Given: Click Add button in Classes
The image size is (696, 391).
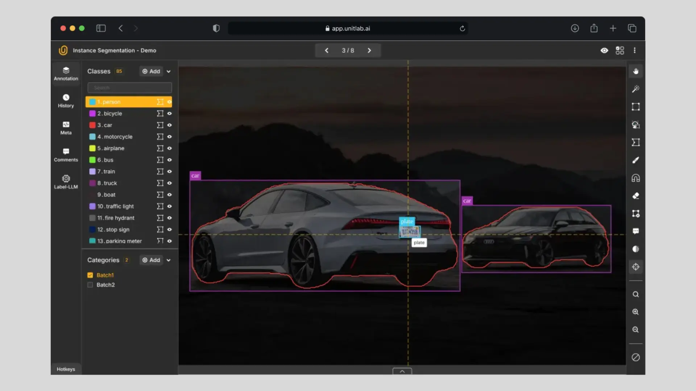Looking at the screenshot, I should pos(151,71).
